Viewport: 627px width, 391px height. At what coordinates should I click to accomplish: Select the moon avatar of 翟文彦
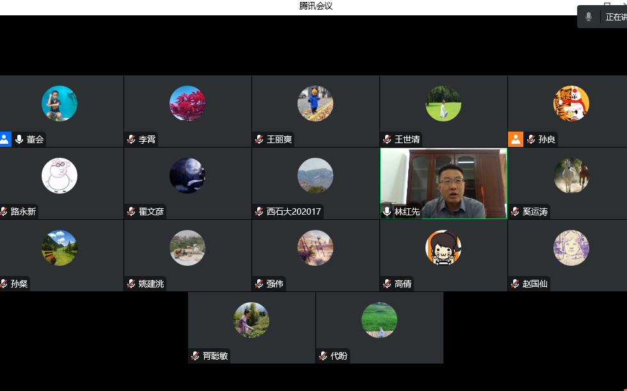click(187, 176)
